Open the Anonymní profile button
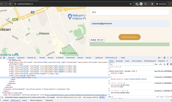The width and height of the screenshot is (172, 102). coord(161,4)
